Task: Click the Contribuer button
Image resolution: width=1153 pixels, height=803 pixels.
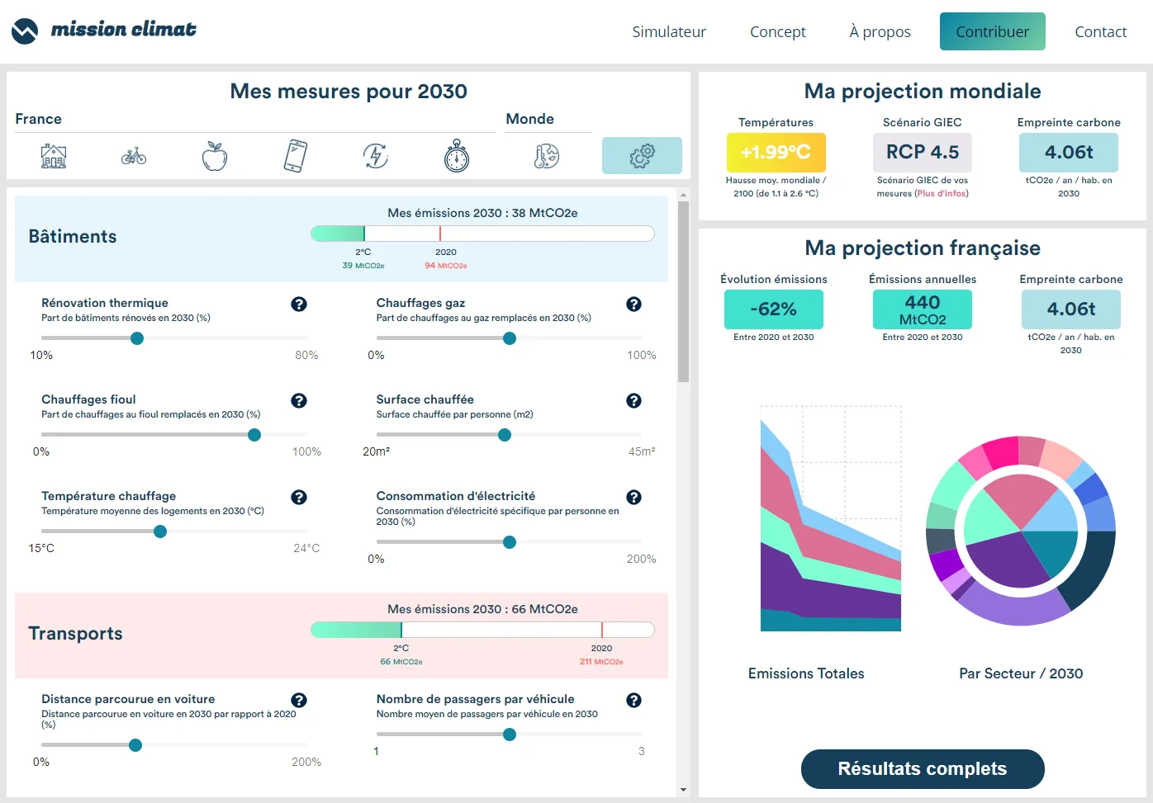Action: coord(992,31)
